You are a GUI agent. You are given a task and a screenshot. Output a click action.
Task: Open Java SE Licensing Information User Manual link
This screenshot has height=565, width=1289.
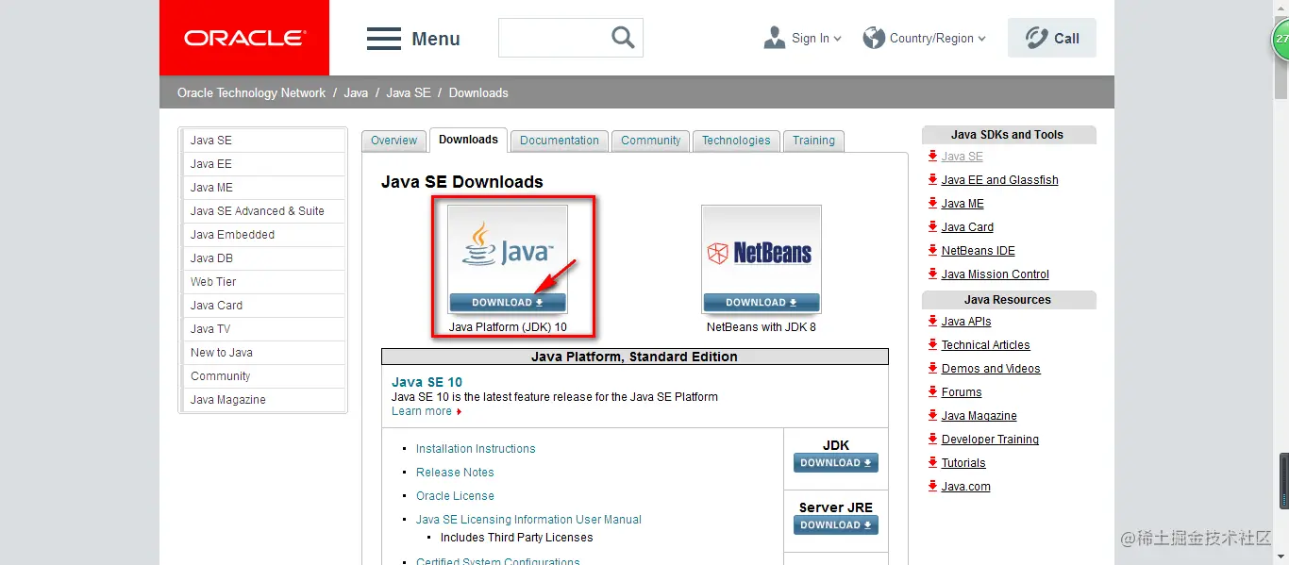click(528, 520)
